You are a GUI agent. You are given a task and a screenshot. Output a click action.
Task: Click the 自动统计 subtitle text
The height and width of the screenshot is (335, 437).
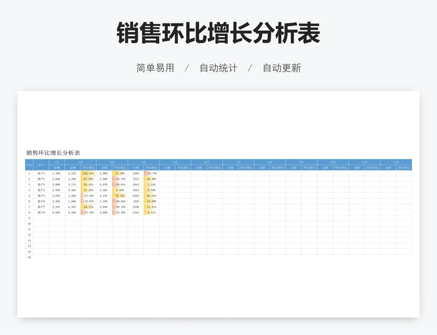click(x=218, y=68)
